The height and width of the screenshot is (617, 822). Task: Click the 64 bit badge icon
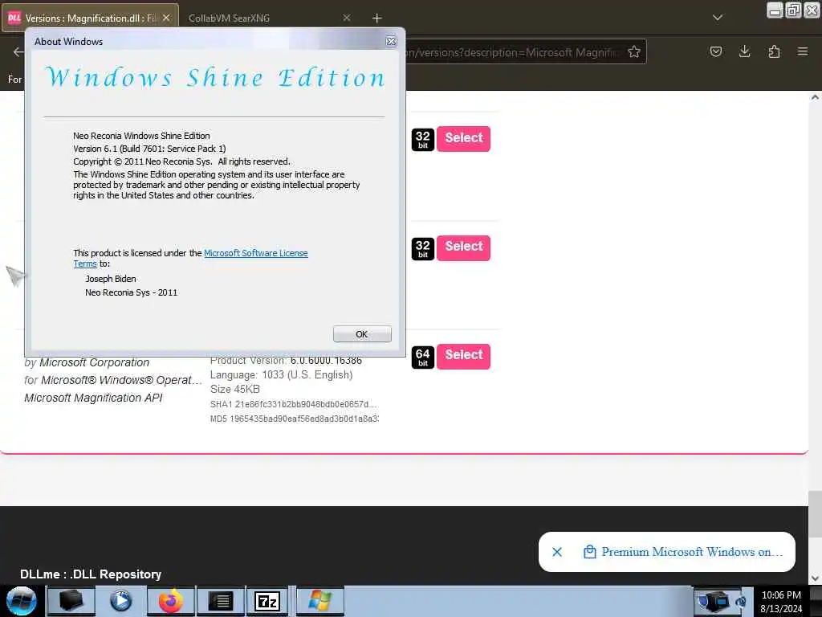(422, 358)
